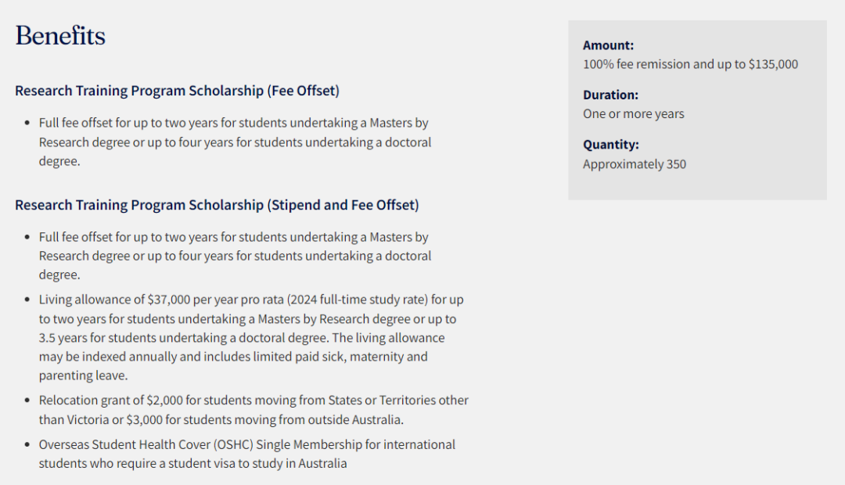Click the Quantity label in sidebar
845x485 pixels.
(x=610, y=145)
